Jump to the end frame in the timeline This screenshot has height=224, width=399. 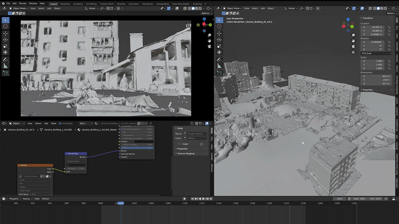point(211,199)
